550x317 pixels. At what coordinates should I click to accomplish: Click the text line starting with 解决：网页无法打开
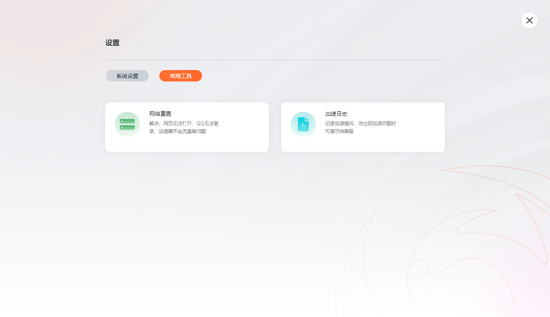184,124
